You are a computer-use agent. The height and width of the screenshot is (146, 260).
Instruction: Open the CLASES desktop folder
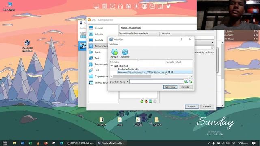coord(139,121)
